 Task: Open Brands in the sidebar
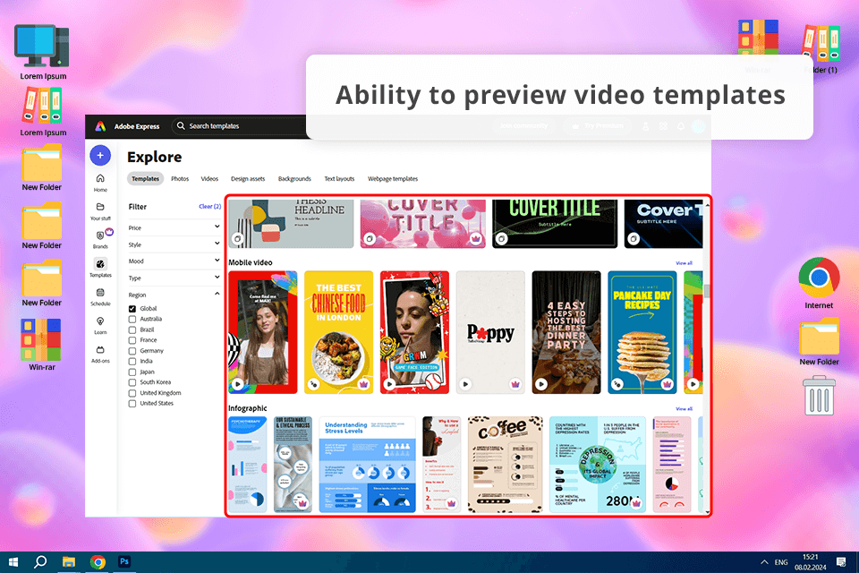tap(100, 239)
